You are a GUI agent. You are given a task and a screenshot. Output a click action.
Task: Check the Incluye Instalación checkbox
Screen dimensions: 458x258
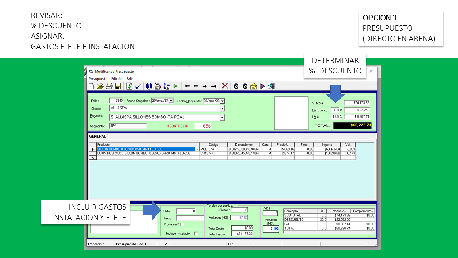196,234
